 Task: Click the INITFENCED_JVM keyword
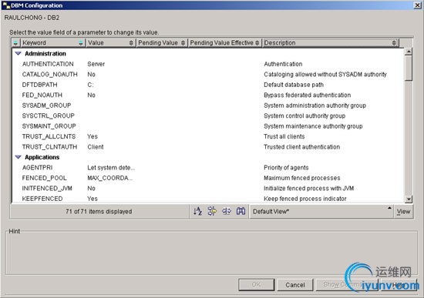pyautogui.click(x=47, y=189)
